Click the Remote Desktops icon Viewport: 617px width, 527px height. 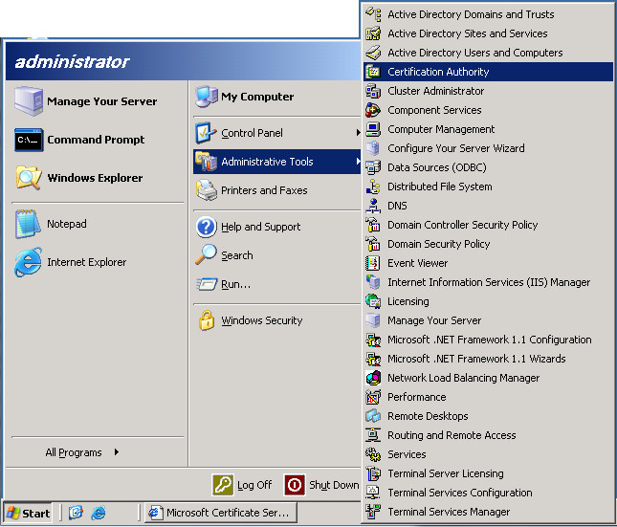point(373,416)
